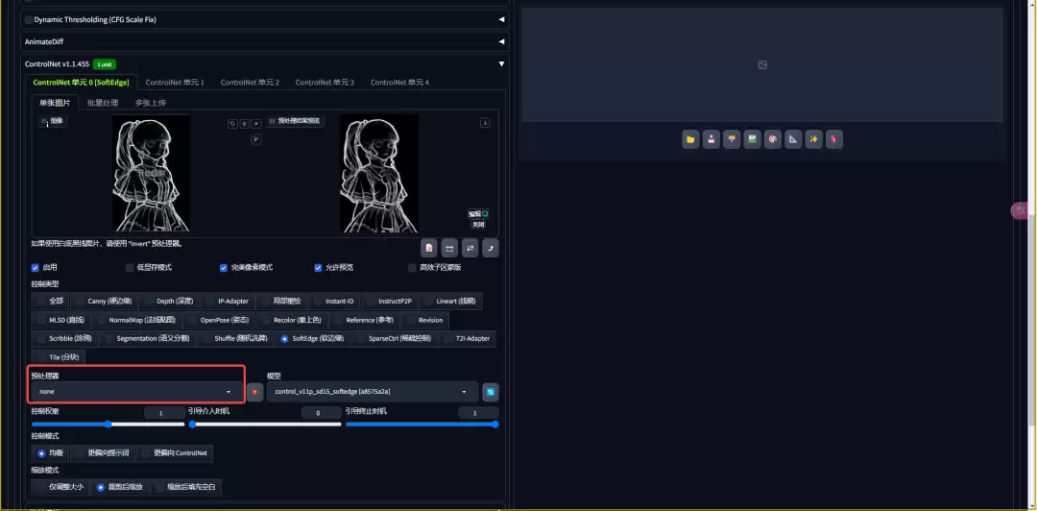The width and height of the screenshot is (1037, 511).
Task: Click the blue refresh models icon
Action: click(491, 392)
